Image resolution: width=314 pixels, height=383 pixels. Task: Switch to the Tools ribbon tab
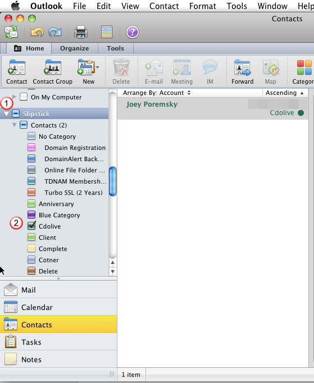tap(115, 48)
